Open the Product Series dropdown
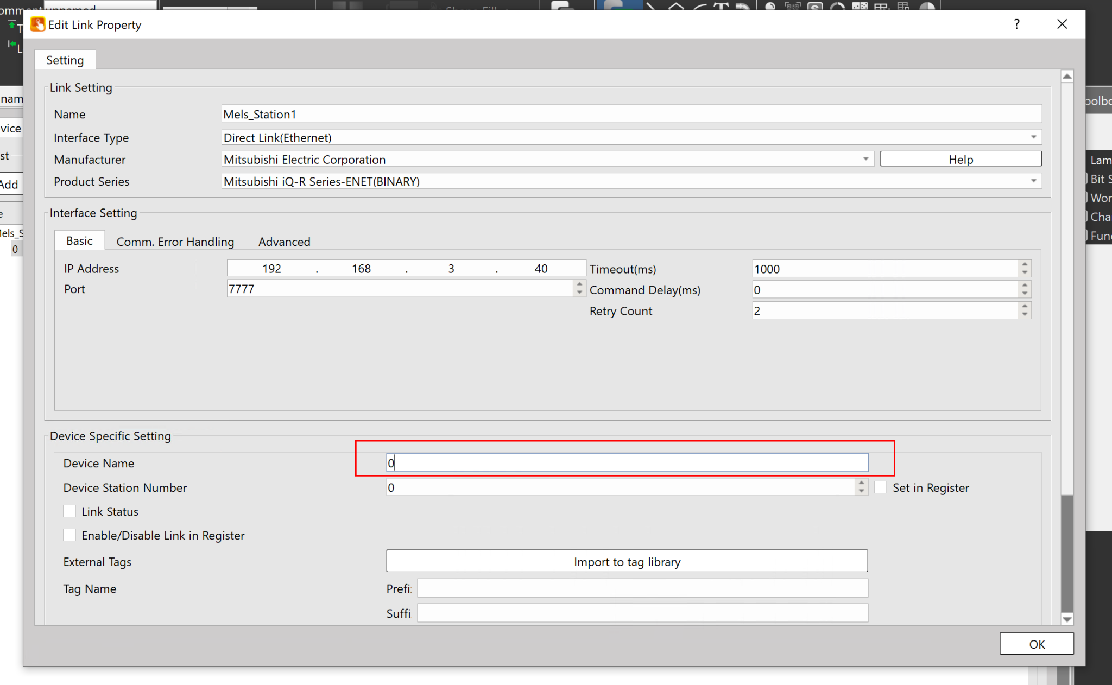1112x685 pixels. [x=1033, y=181]
